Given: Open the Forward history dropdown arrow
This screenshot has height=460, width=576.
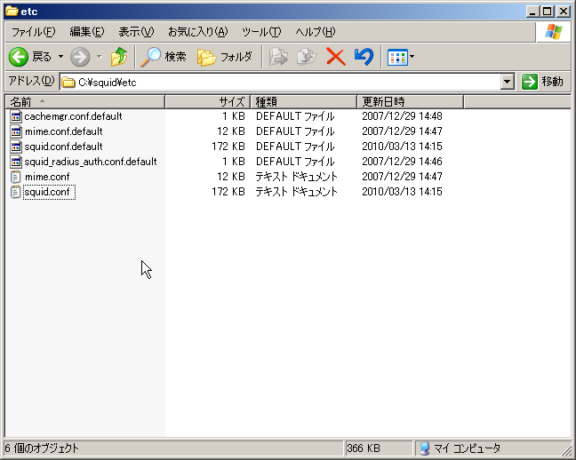Looking at the screenshot, I should (100, 57).
